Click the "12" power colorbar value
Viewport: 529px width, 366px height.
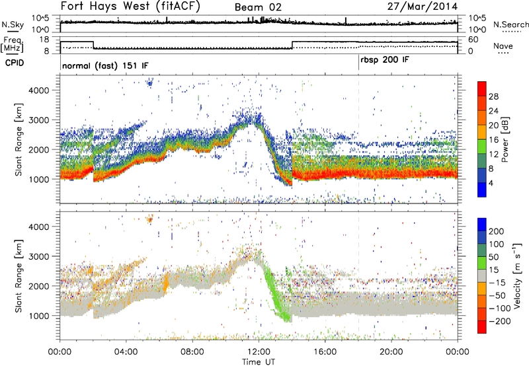[x=493, y=155]
